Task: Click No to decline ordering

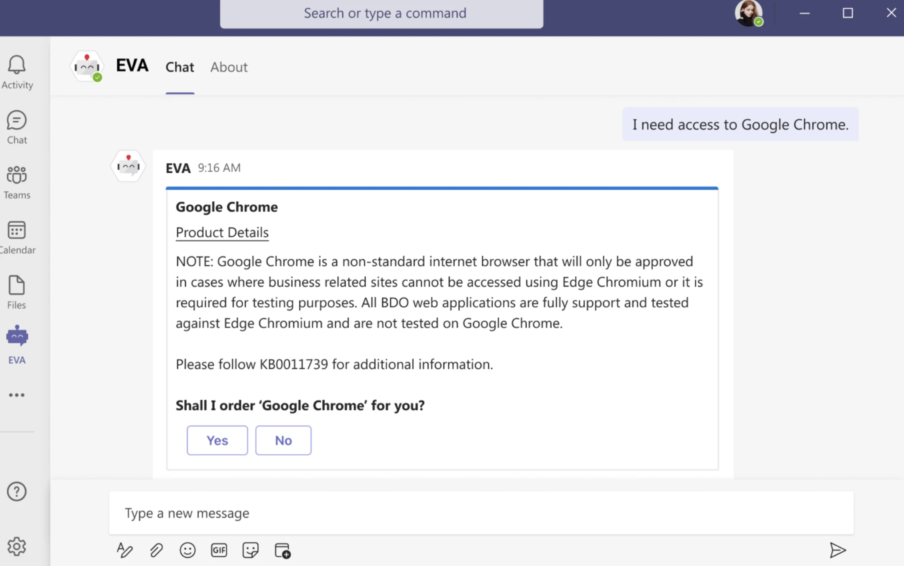Action: [x=283, y=440]
